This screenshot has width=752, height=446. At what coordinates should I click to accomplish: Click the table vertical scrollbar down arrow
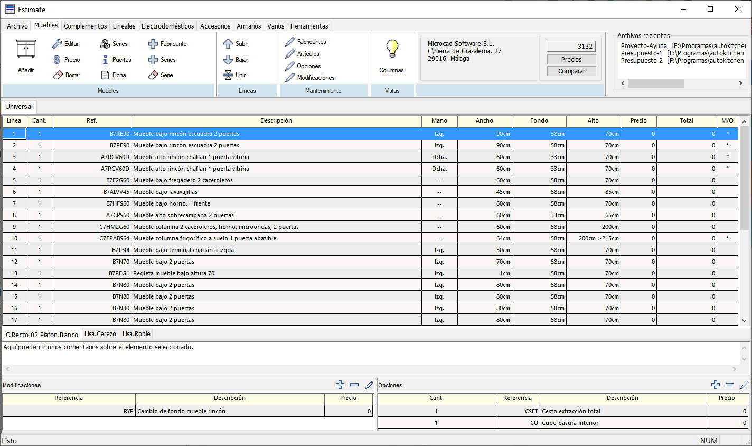[744, 320]
